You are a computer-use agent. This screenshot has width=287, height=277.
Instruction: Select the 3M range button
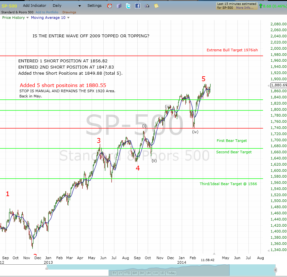point(142,273)
